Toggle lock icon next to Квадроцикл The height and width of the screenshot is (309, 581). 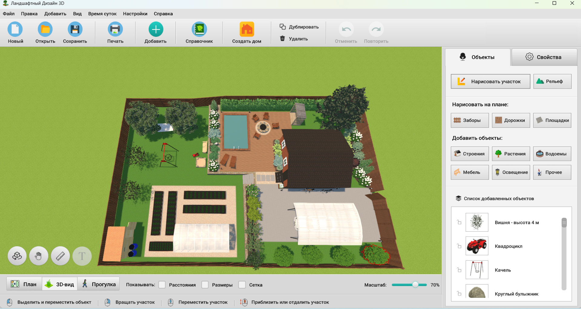click(459, 246)
